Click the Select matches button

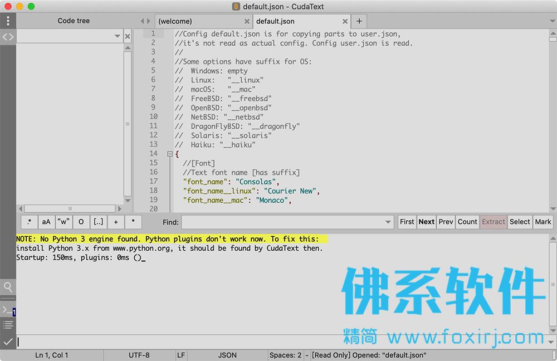[x=520, y=222]
